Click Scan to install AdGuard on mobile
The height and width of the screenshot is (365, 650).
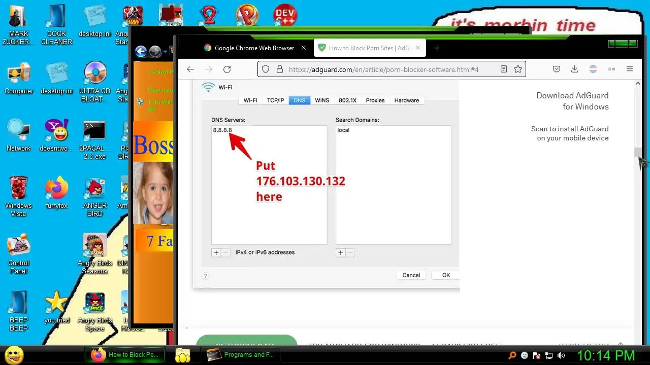coord(570,133)
